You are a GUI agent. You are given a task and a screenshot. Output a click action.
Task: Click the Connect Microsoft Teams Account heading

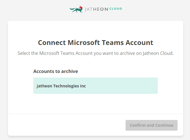[96, 43]
